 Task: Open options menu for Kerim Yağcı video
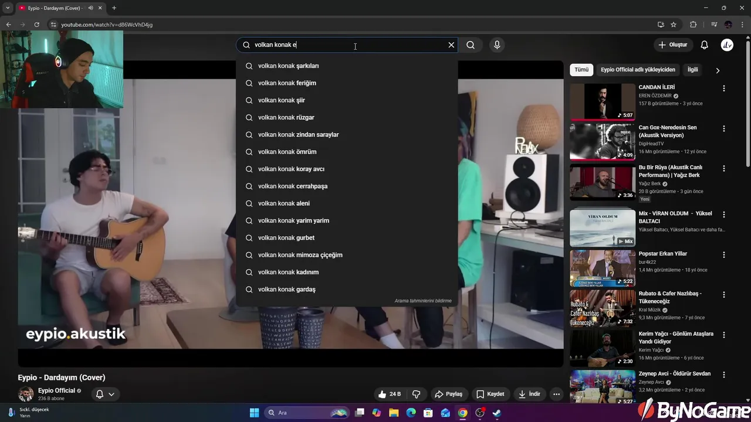723,335
